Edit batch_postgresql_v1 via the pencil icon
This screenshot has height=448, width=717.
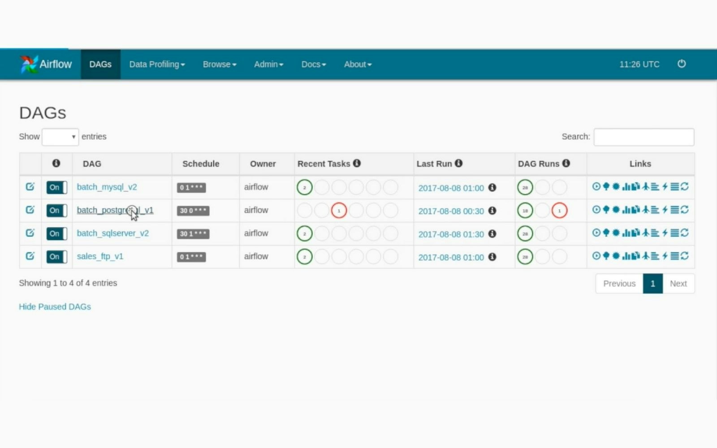pyautogui.click(x=30, y=210)
